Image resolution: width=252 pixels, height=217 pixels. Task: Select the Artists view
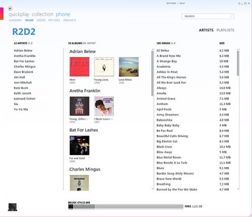[x=206, y=30]
